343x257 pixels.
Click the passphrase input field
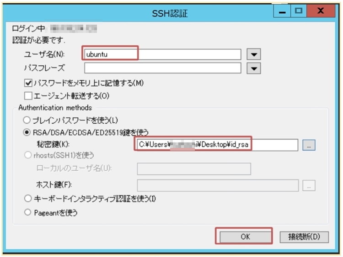[162, 68]
